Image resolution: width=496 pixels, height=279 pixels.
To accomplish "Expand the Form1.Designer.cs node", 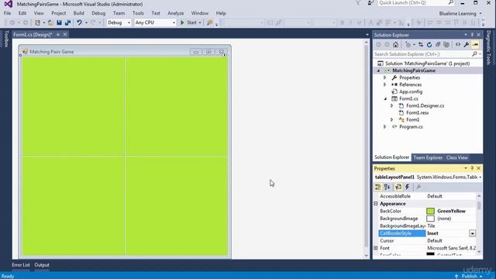I will [x=392, y=105].
